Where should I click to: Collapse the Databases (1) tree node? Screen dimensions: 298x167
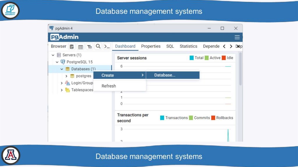coord(62,69)
